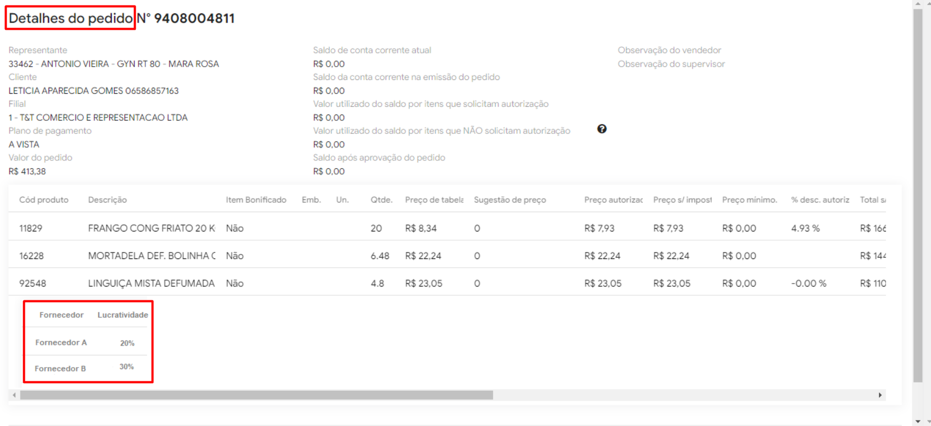Click the Fornecedor B row
The width and height of the screenshot is (931, 426).
60,368
